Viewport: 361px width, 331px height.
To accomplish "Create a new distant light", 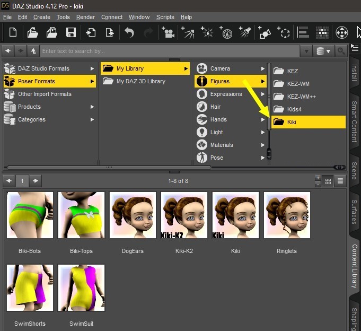I will pos(188,32).
